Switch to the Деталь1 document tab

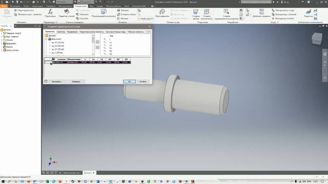coord(88,173)
